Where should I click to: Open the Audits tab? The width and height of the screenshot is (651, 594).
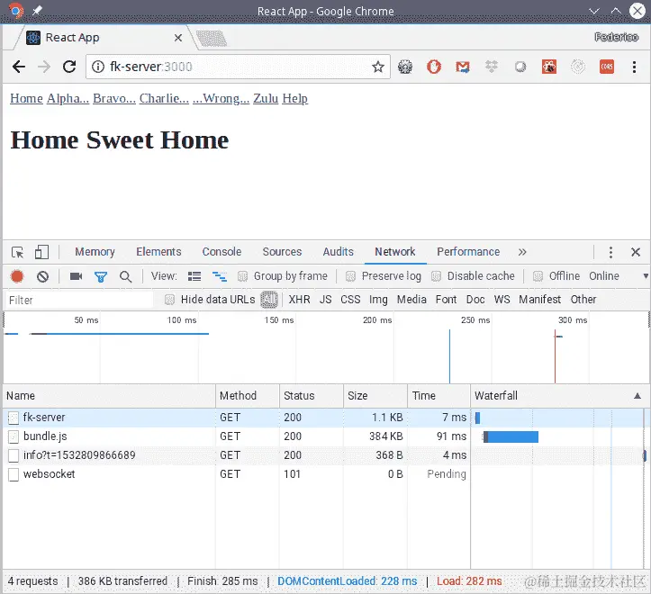(x=338, y=252)
